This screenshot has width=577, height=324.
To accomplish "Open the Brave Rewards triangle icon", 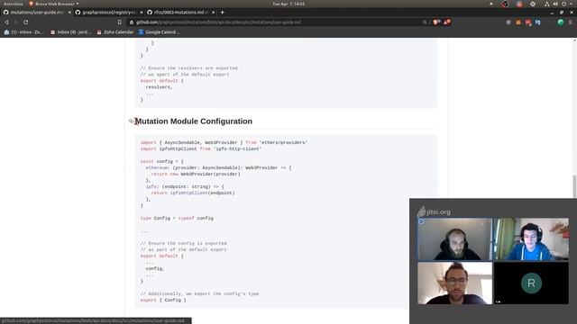I will [x=447, y=22].
